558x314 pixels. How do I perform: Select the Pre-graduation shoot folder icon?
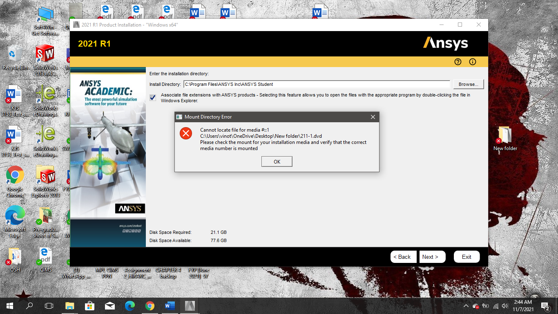pos(45,221)
